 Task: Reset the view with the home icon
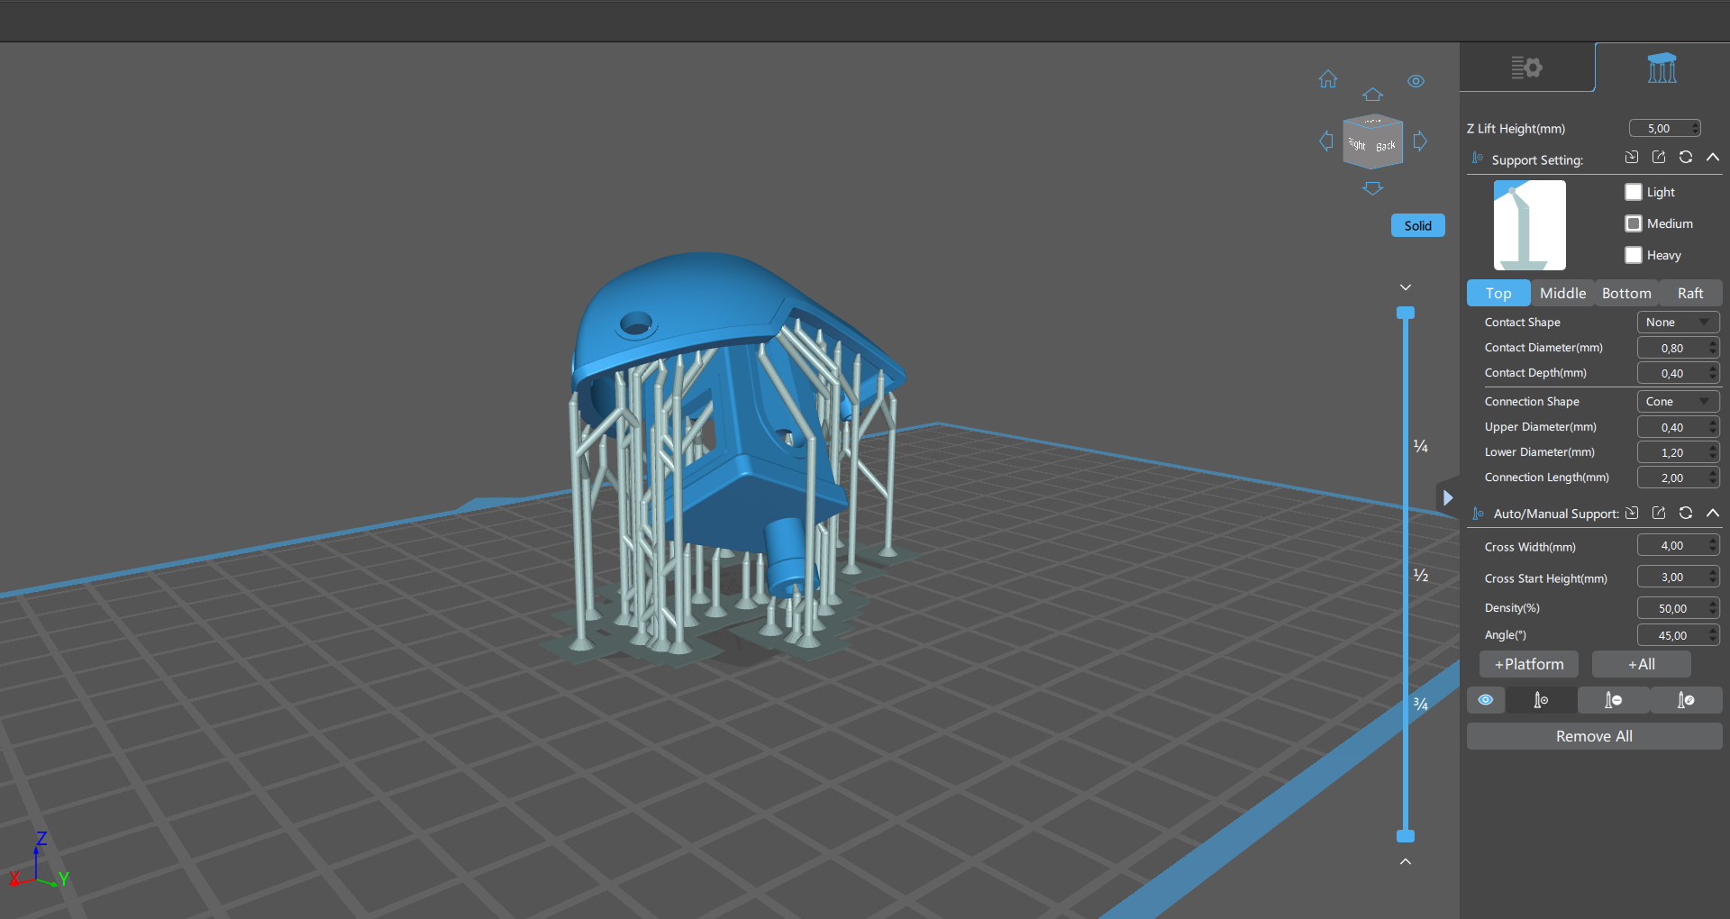1328,79
